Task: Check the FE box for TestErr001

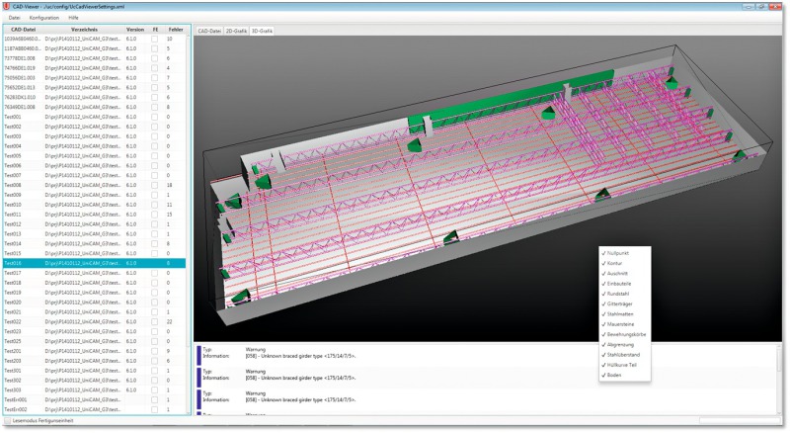Action: pos(155,399)
